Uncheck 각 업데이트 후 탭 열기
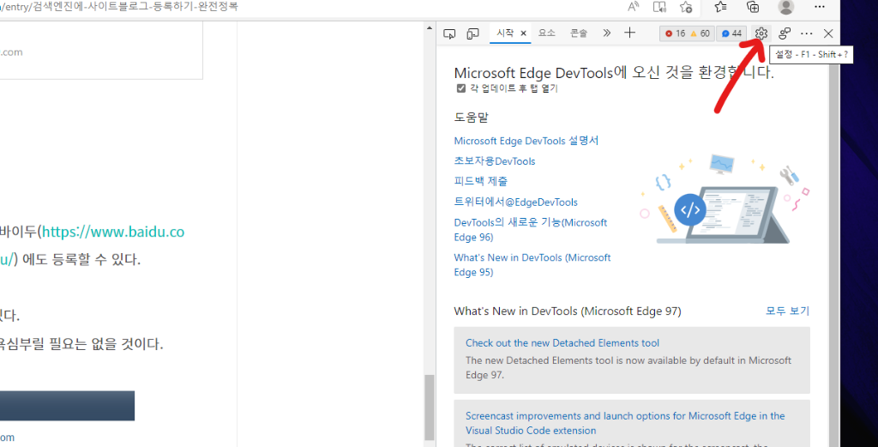The width and height of the screenshot is (878, 447). [460, 88]
